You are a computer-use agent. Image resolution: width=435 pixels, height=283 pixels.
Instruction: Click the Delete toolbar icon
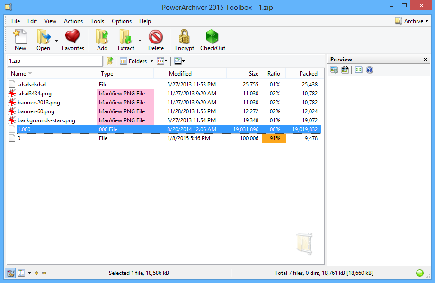point(156,37)
